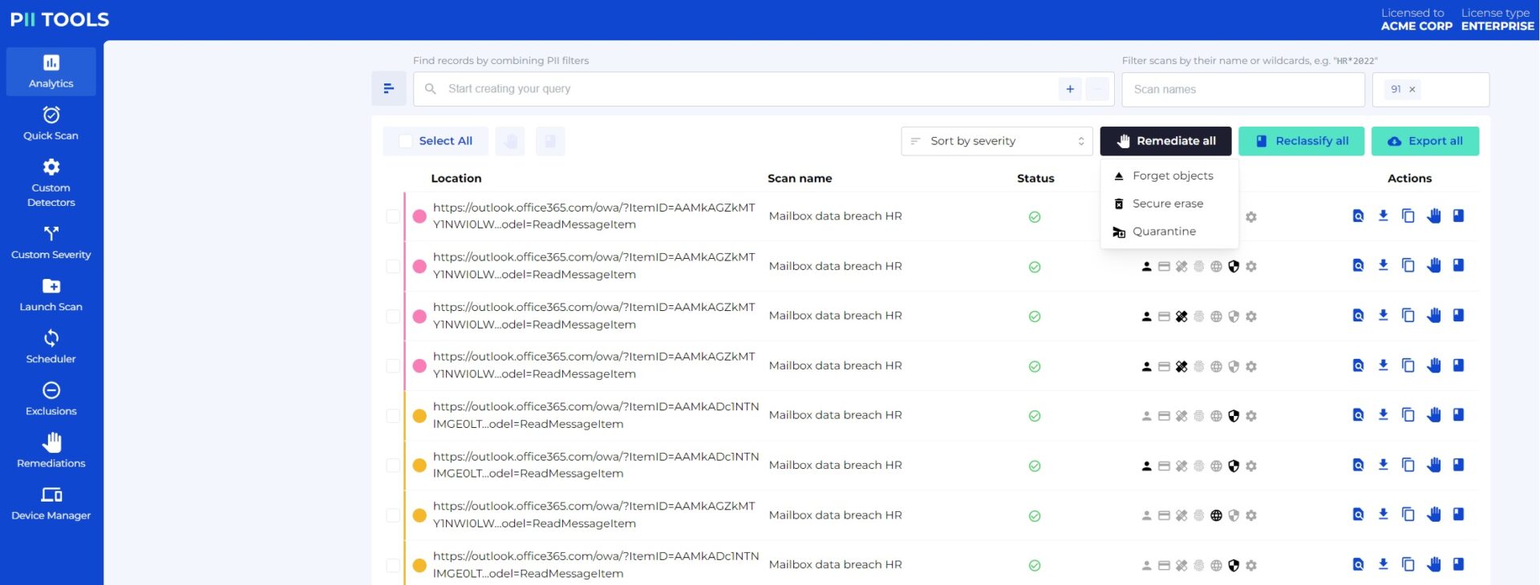This screenshot has height=585, width=1540.
Task: Click the Actions column header
Action: [1409, 178]
